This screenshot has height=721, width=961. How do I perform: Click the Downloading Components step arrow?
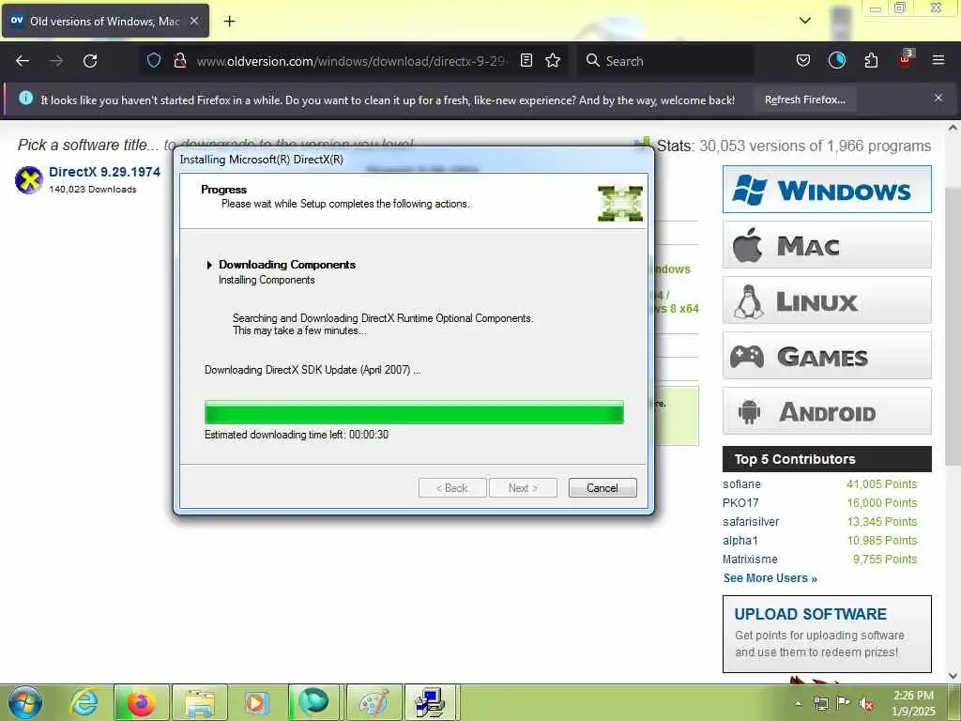pos(209,265)
